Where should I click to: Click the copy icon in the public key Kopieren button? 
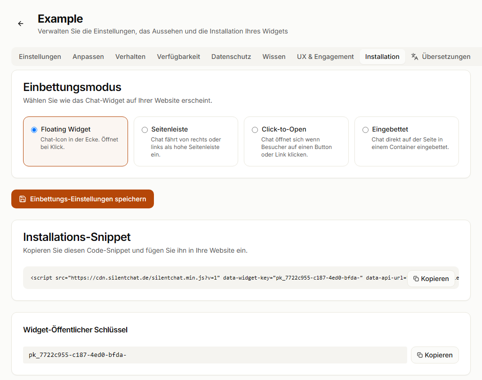419,355
